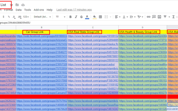Open the Data menu
This screenshot has width=178, height=111.
tap(19, 10)
